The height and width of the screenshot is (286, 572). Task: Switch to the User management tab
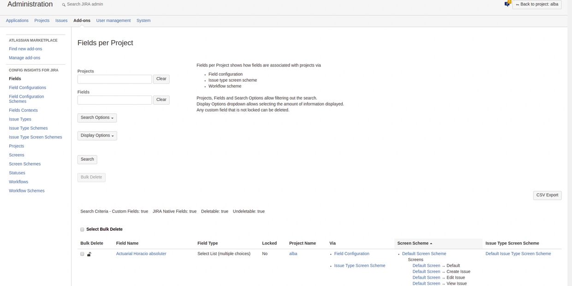pyautogui.click(x=113, y=21)
